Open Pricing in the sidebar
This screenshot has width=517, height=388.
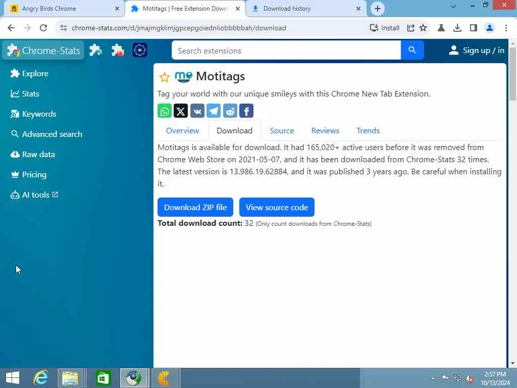[28, 174]
